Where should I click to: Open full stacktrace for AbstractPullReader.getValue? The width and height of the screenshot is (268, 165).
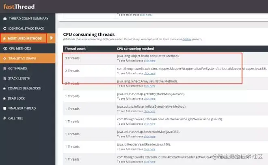(x=149, y=162)
